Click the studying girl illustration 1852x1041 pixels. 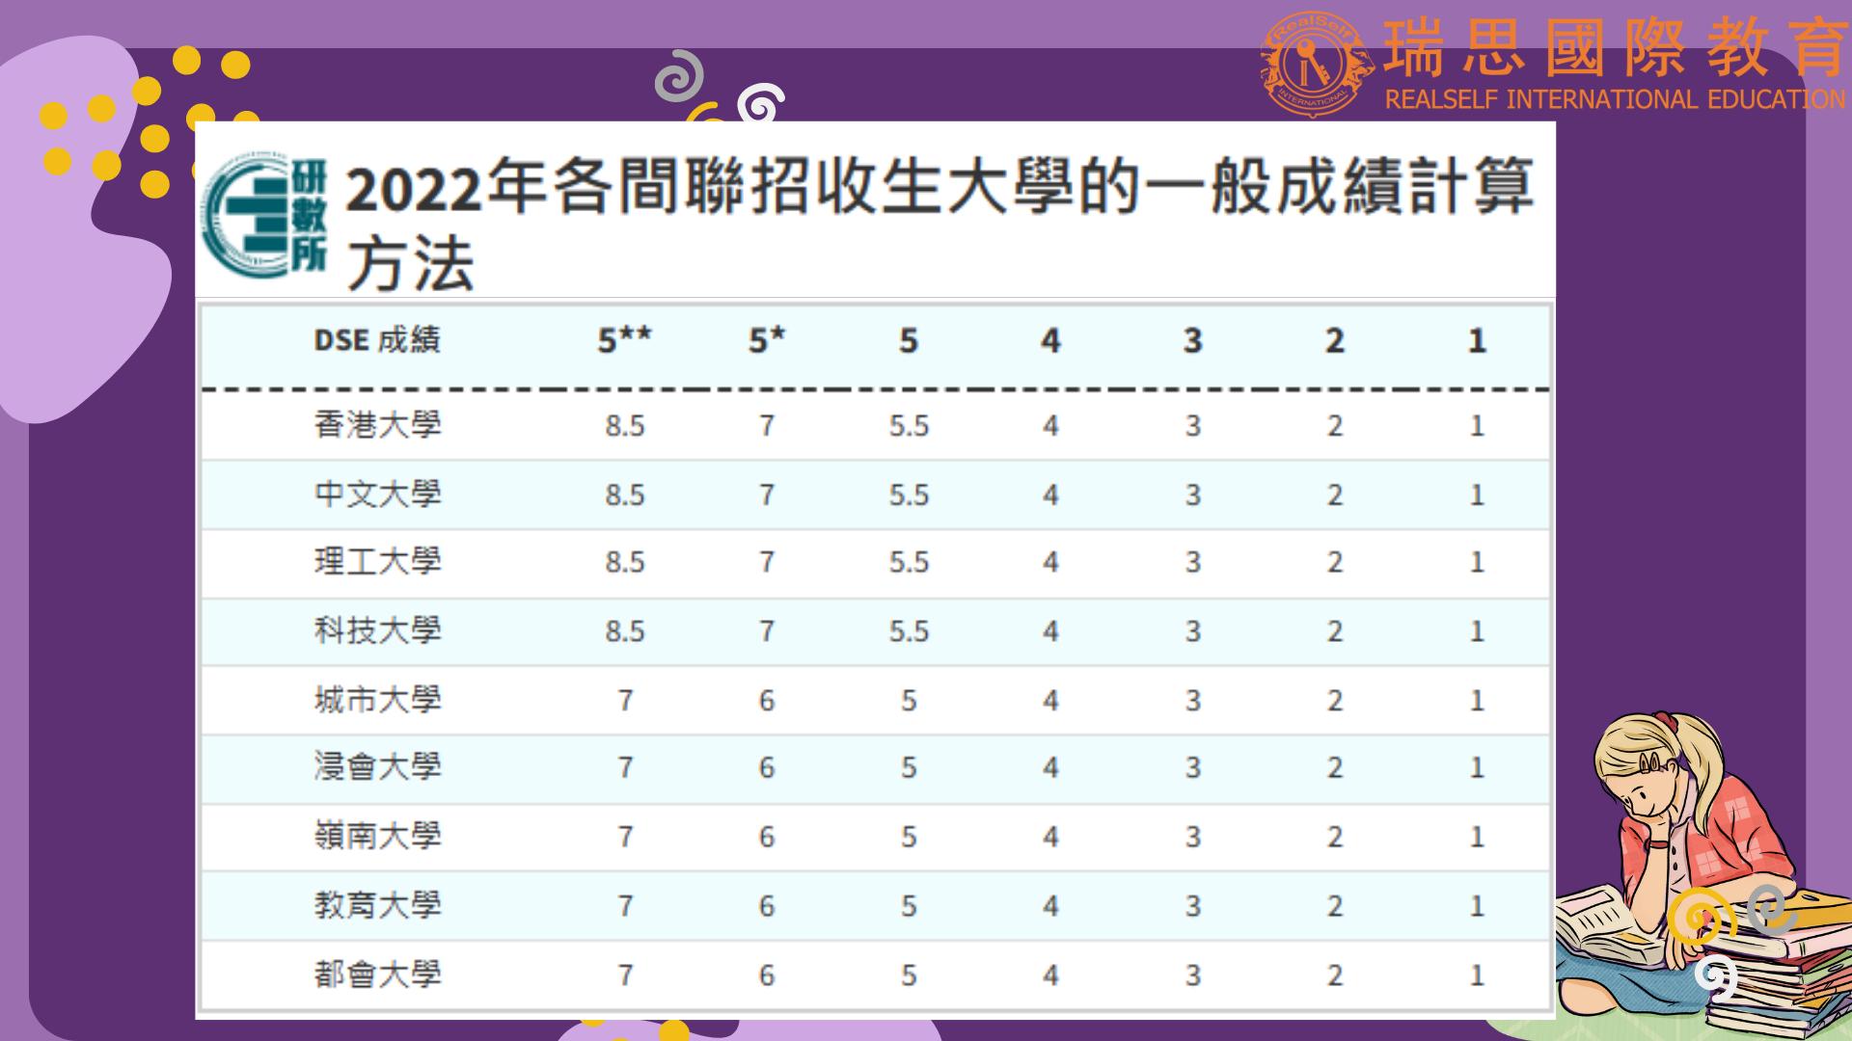click(1702, 875)
